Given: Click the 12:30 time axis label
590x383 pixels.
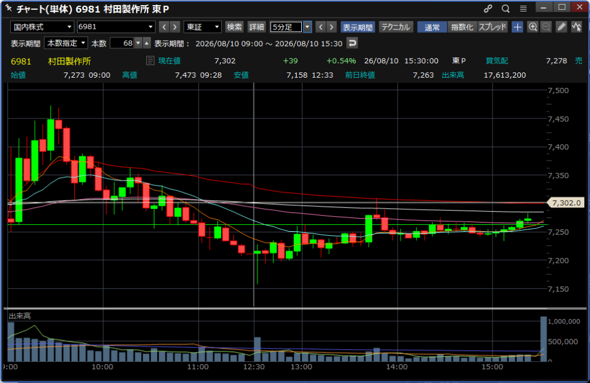Looking at the screenshot, I should (254, 367).
